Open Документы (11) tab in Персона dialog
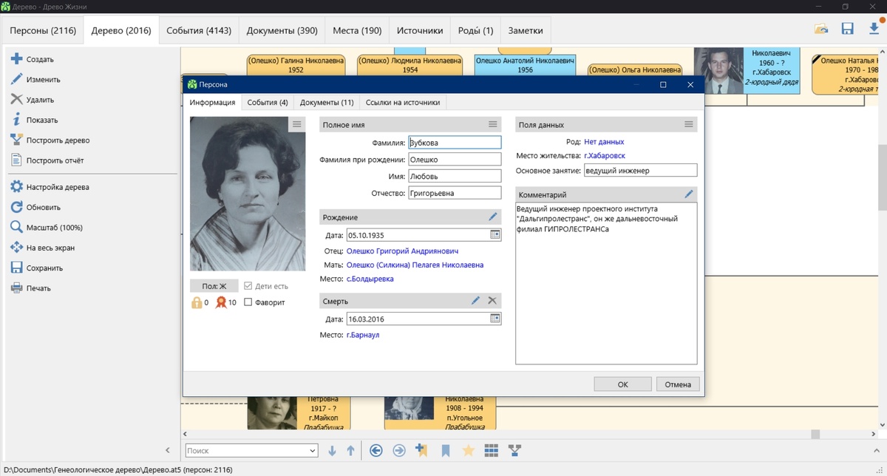This screenshot has width=887, height=476. click(x=327, y=103)
